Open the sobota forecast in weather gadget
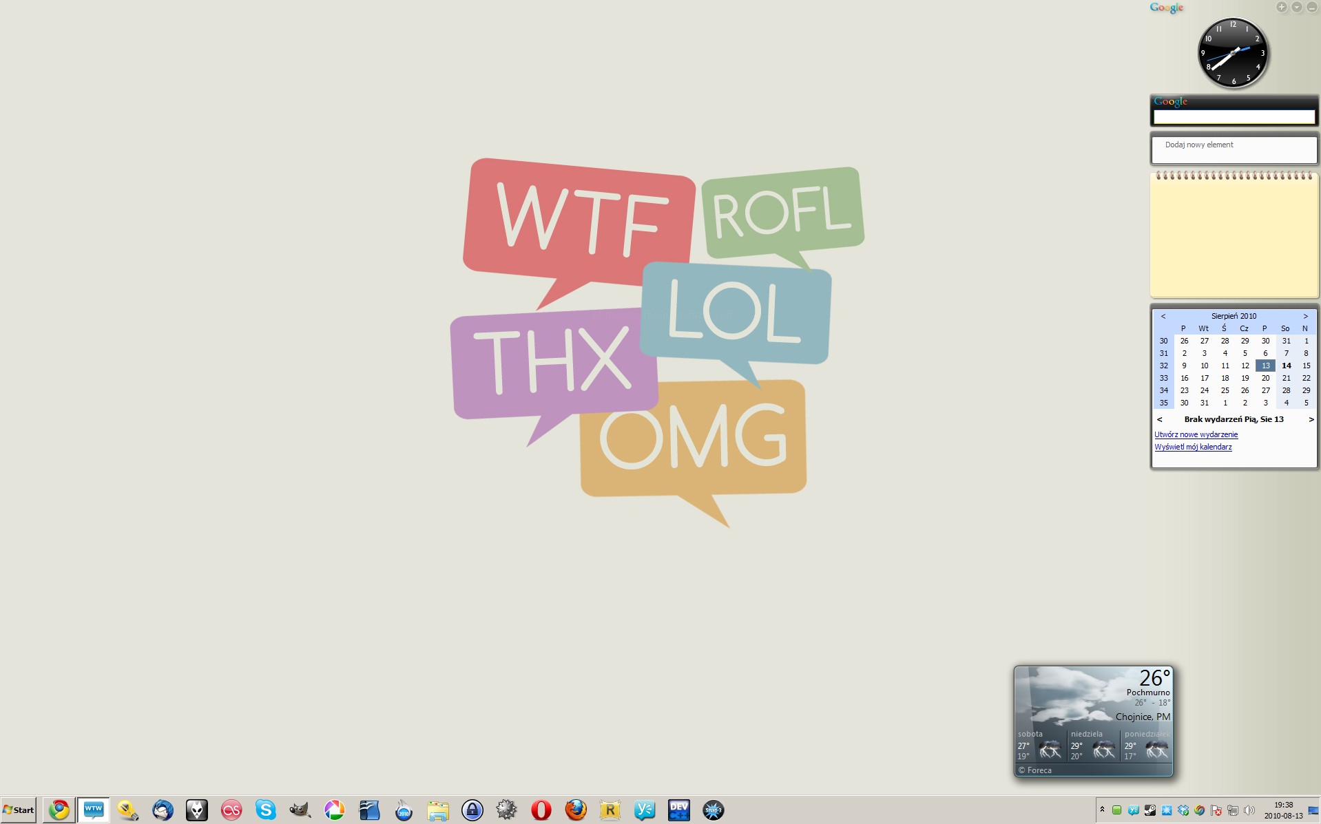The width and height of the screenshot is (1321, 824). click(1041, 746)
